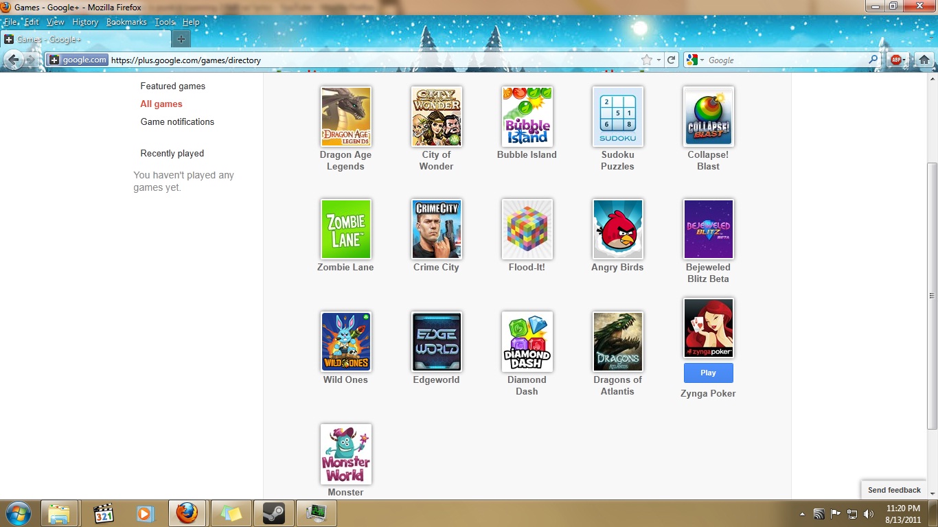
Task: Launch City of Wonder game icon
Action: 437,117
